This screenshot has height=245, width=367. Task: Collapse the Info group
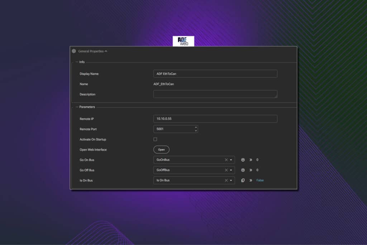[x=77, y=62]
